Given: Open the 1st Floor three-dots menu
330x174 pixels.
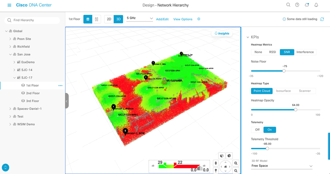Looking at the screenshot, I should [60, 85].
